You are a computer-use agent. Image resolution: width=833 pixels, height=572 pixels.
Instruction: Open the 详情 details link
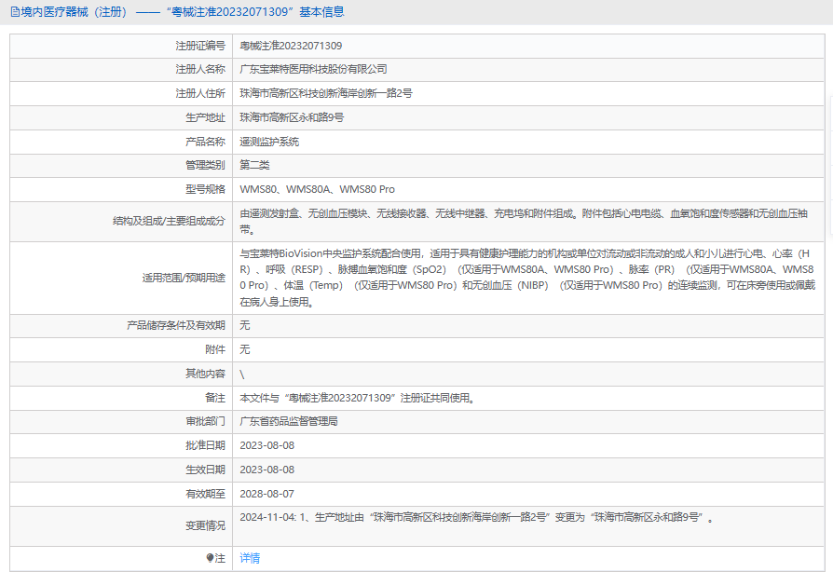coord(250,558)
